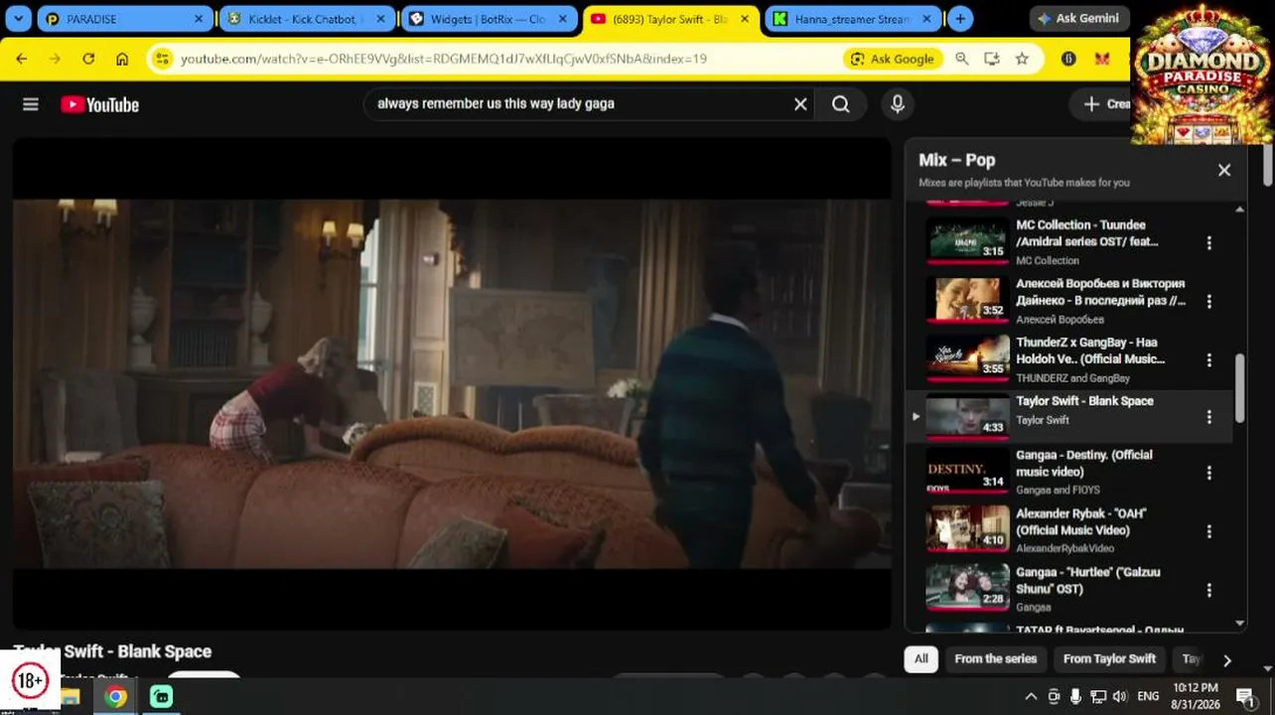Click the Taylor Swift - Blank Space playlist title
The width and height of the screenshot is (1275, 715).
click(1084, 401)
